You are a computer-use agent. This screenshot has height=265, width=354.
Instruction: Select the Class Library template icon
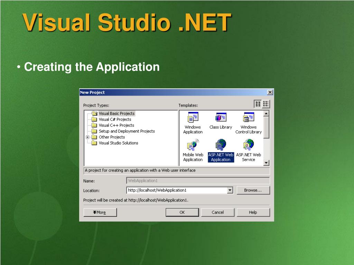click(x=221, y=117)
